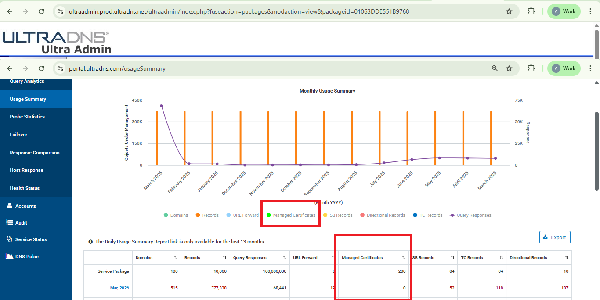
Task: Reload the Ultra Admin ultraadmin.prod page
Action: point(41,11)
